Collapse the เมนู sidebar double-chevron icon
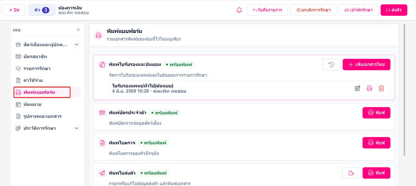 [x=78, y=30]
